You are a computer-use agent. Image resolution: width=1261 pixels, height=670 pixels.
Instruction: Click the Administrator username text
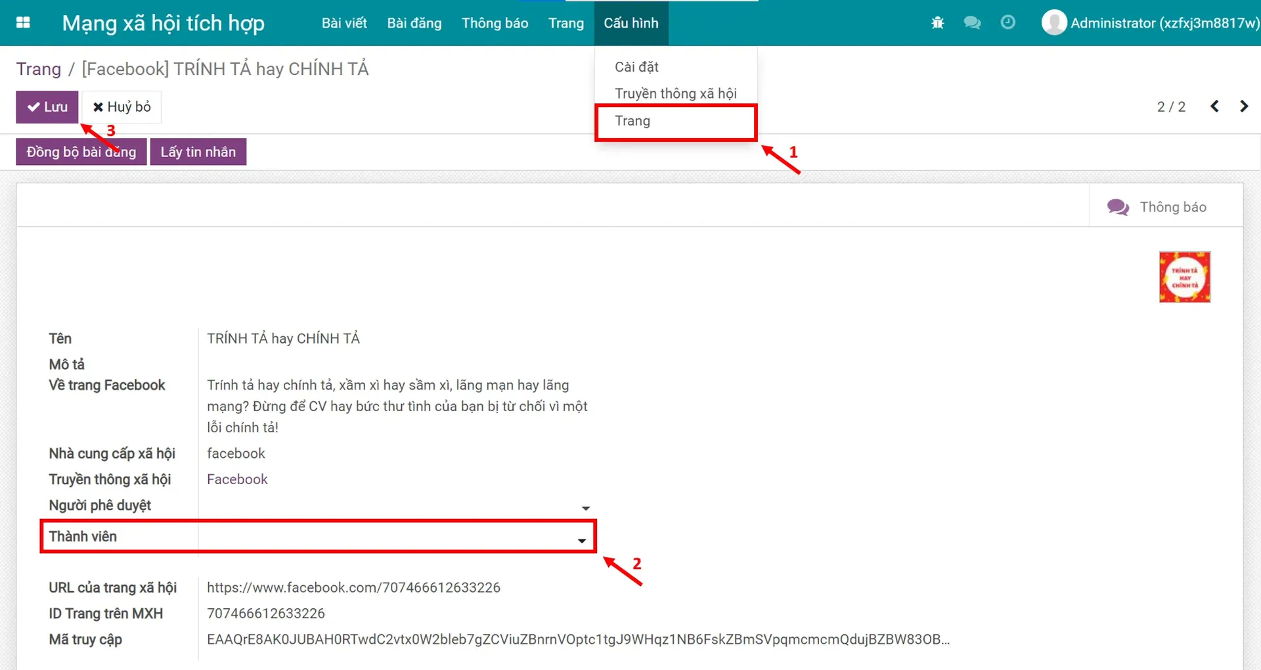pos(1165,23)
